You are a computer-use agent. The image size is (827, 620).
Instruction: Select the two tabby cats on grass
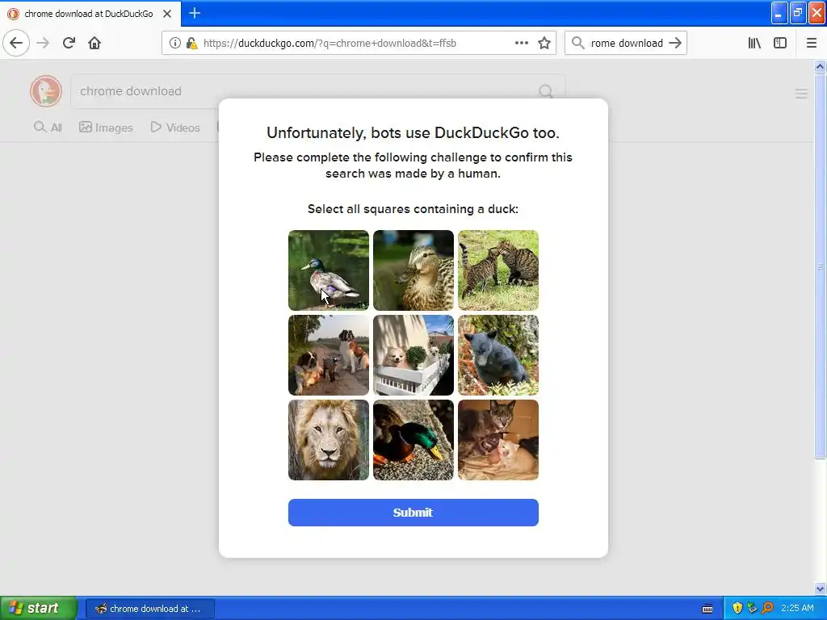click(498, 270)
